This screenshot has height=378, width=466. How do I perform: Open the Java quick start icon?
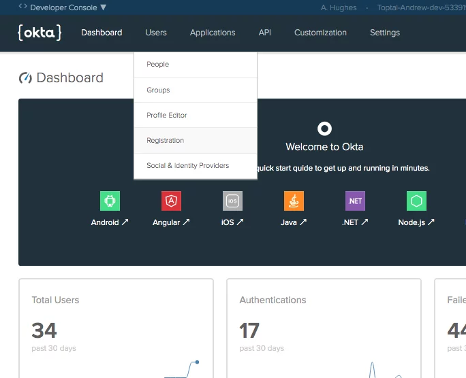294,201
